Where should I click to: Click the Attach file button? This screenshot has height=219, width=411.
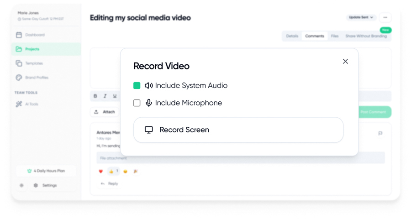click(x=105, y=112)
